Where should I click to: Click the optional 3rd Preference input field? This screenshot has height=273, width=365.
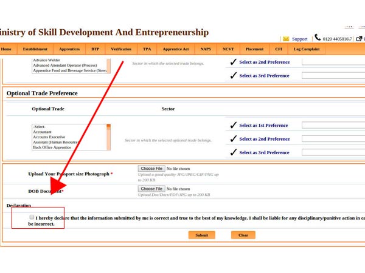pos(333,152)
